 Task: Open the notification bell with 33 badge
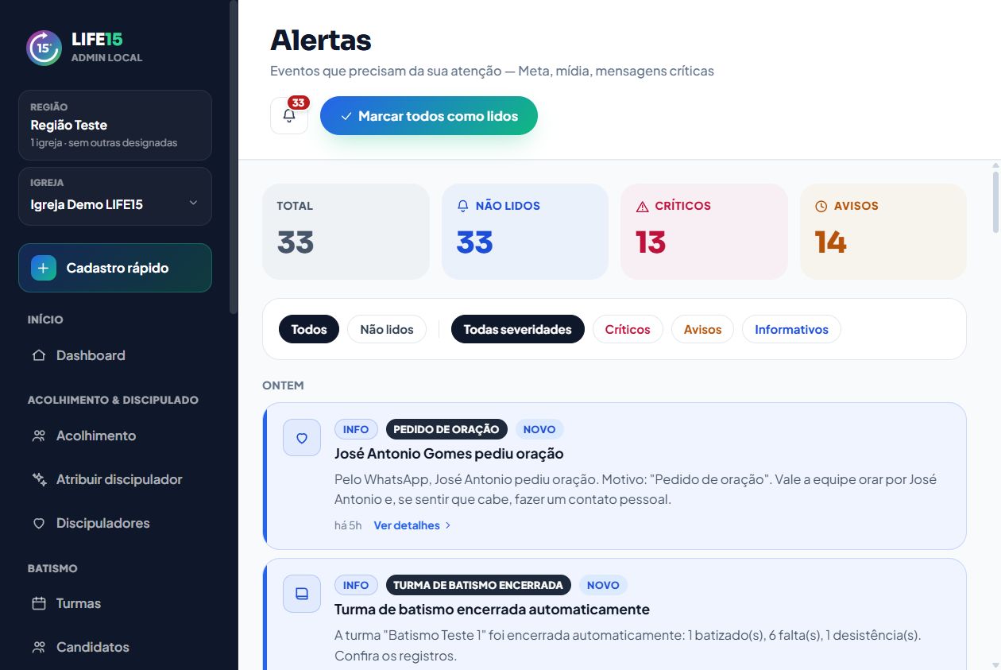coord(289,115)
